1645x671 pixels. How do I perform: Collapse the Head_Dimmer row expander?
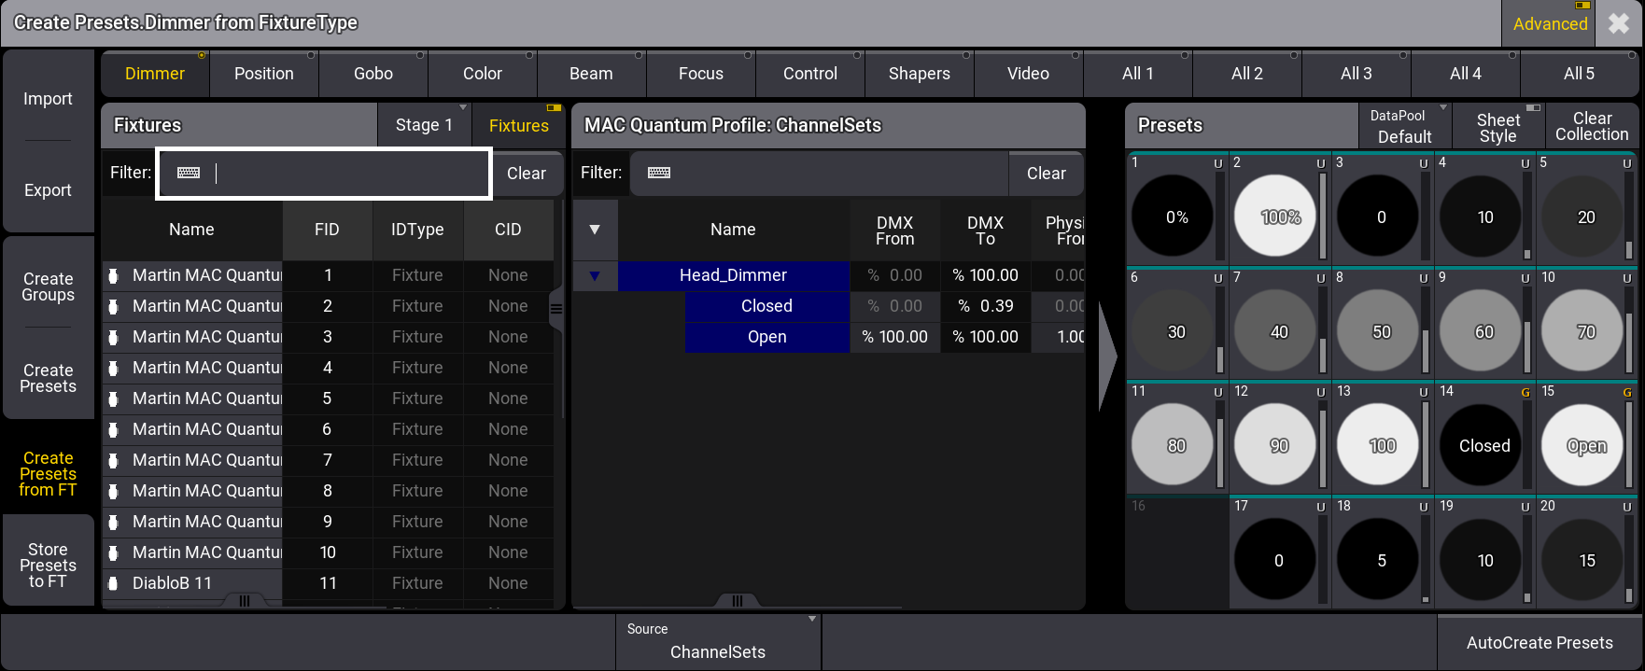(595, 276)
